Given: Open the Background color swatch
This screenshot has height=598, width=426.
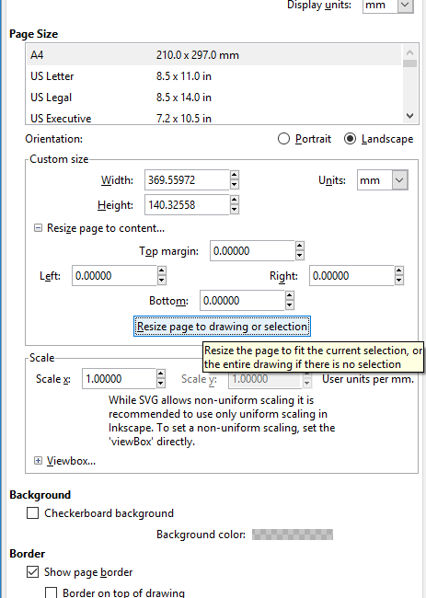Looking at the screenshot, I should 293,535.
